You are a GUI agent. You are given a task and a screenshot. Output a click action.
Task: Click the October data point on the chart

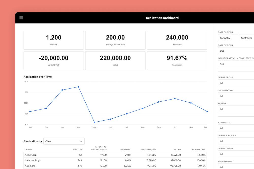click(x=175, y=99)
